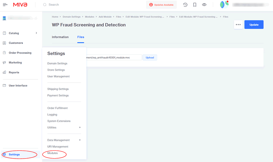
Task: Open Marketing in the sidebar
Action: tap(15, 62)
